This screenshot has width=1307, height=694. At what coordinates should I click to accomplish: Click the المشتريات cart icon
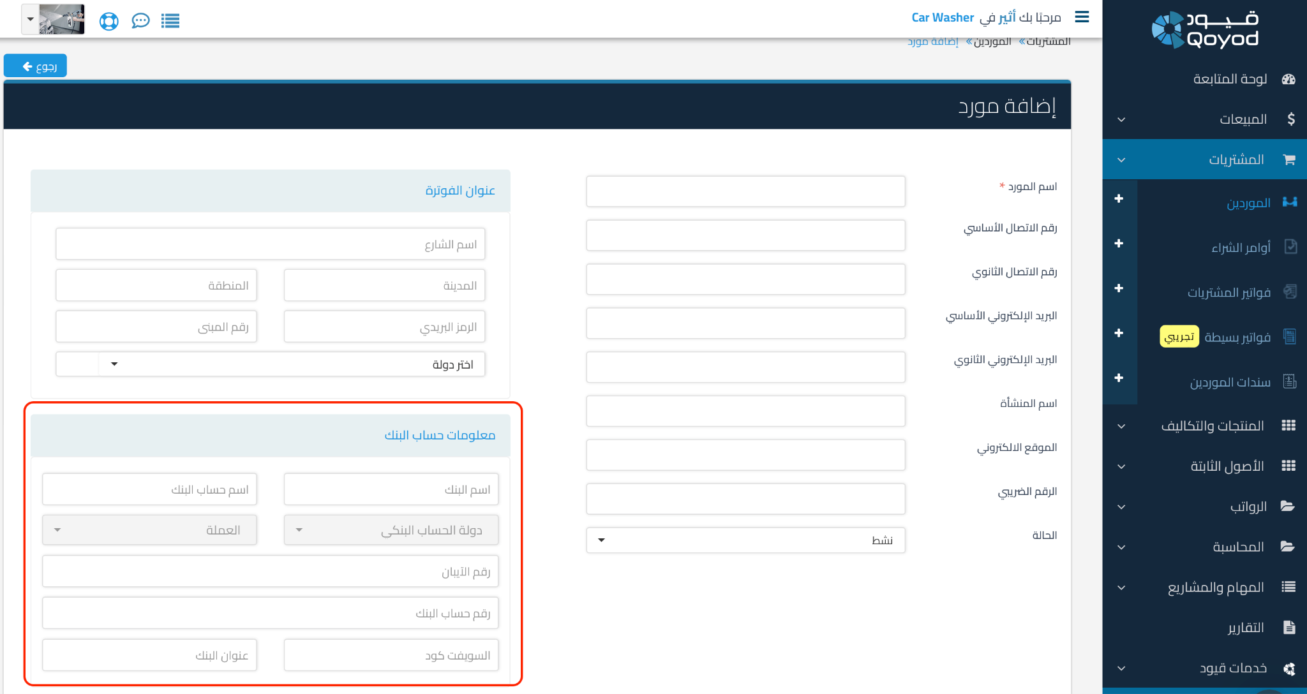(1290, 159)
